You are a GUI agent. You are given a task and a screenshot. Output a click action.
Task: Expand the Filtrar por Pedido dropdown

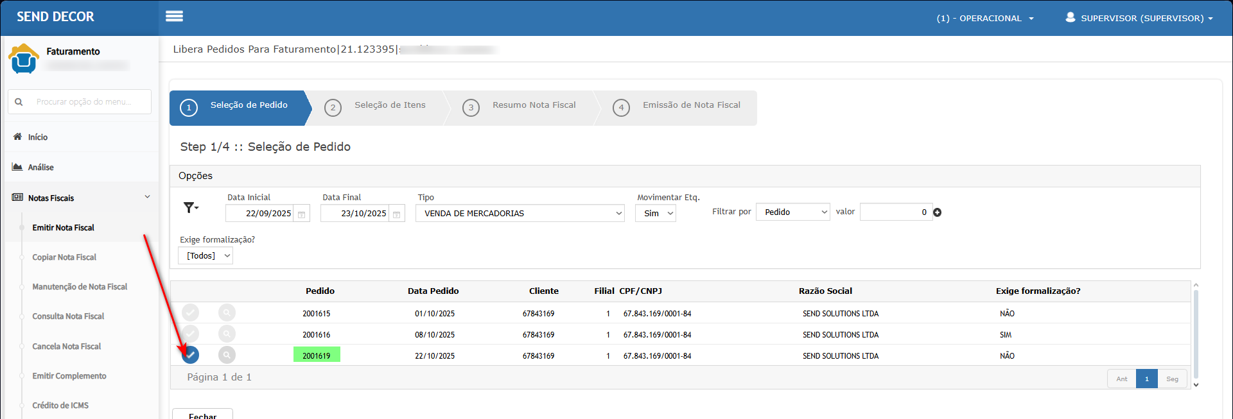[793, 212]
